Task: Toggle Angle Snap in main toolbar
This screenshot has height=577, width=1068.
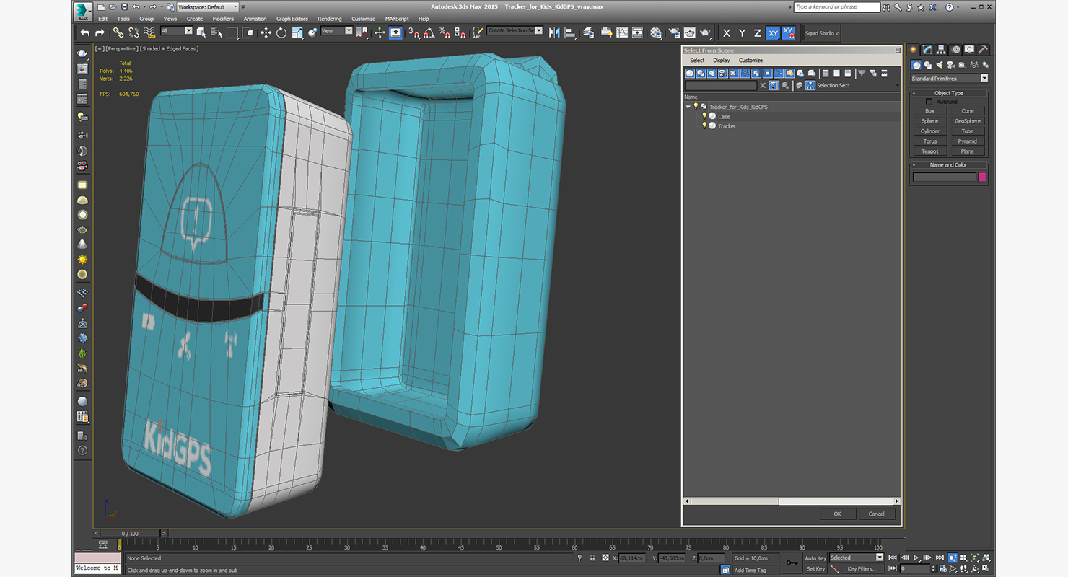Action: [x=429, y=32]
